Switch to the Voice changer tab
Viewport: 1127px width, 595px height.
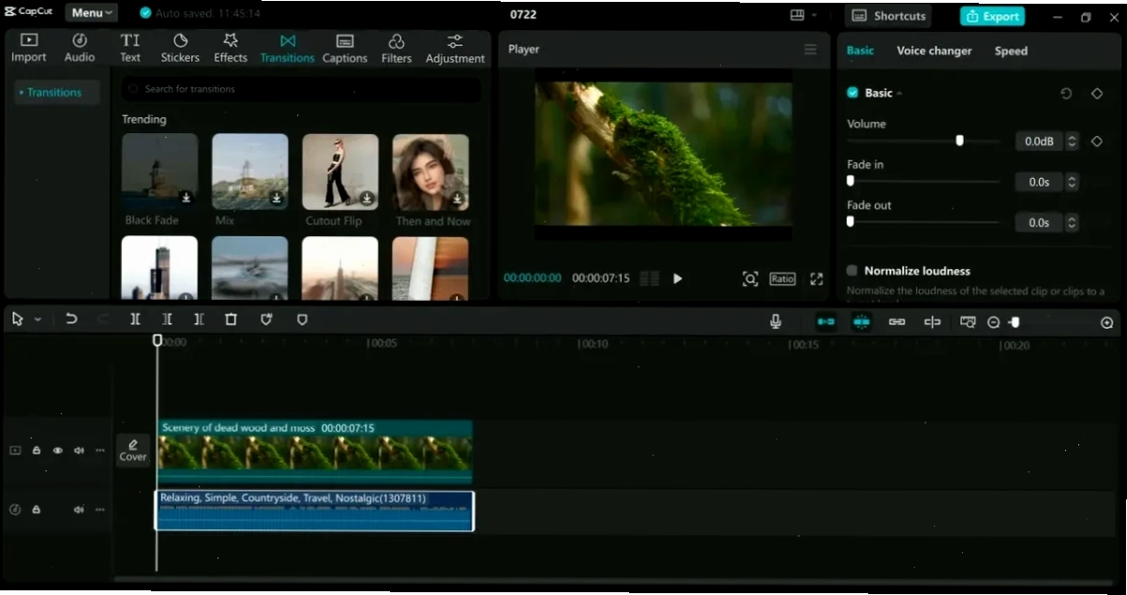pos(934,51)
